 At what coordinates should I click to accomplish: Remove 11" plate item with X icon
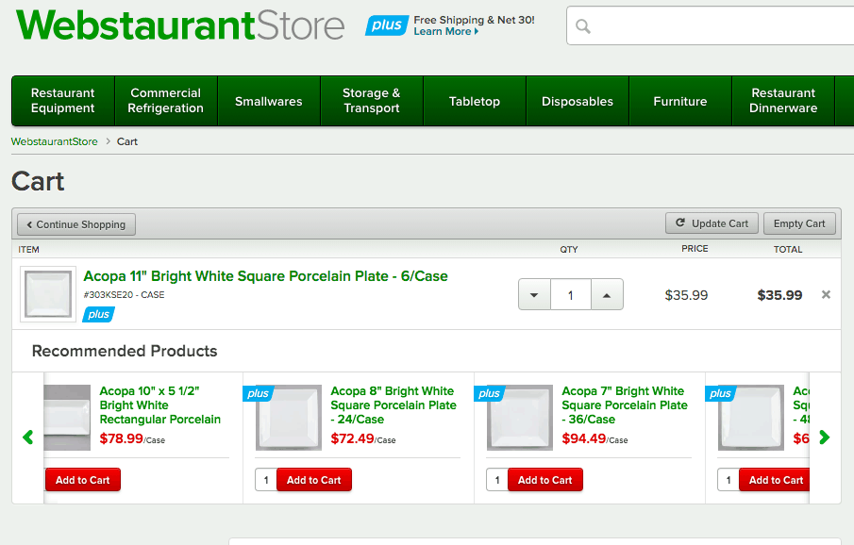click(827, 294)
